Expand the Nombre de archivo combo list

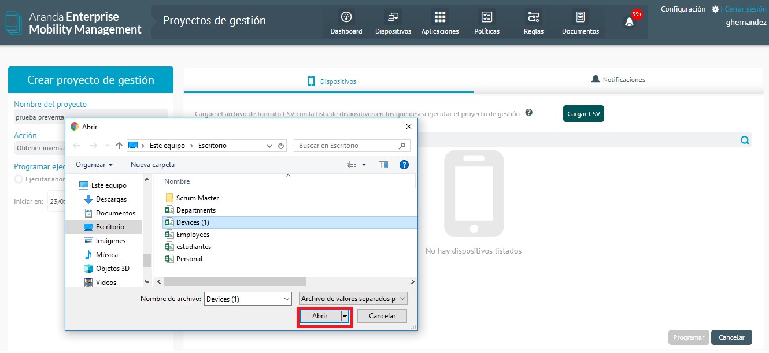[287, 299]
